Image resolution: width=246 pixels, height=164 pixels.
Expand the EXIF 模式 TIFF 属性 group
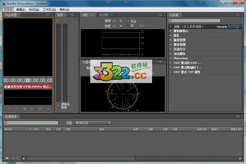click(x=171, y=72)
